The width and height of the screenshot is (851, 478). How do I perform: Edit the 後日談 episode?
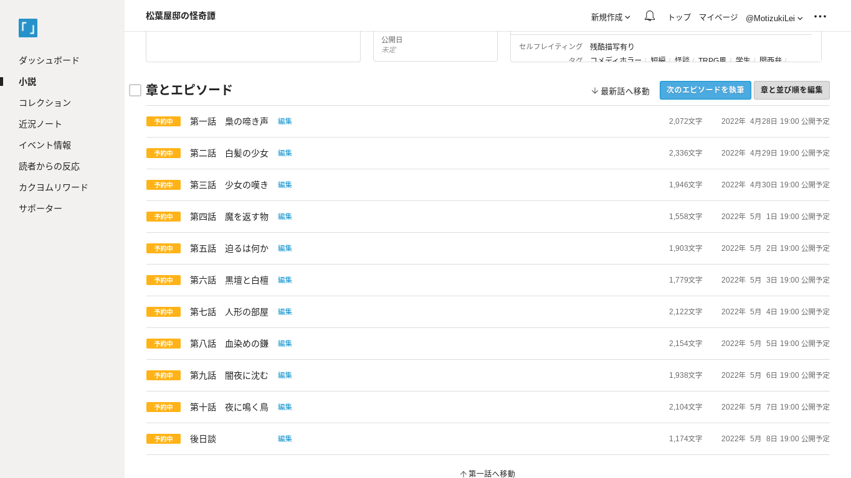pos(285,439)
